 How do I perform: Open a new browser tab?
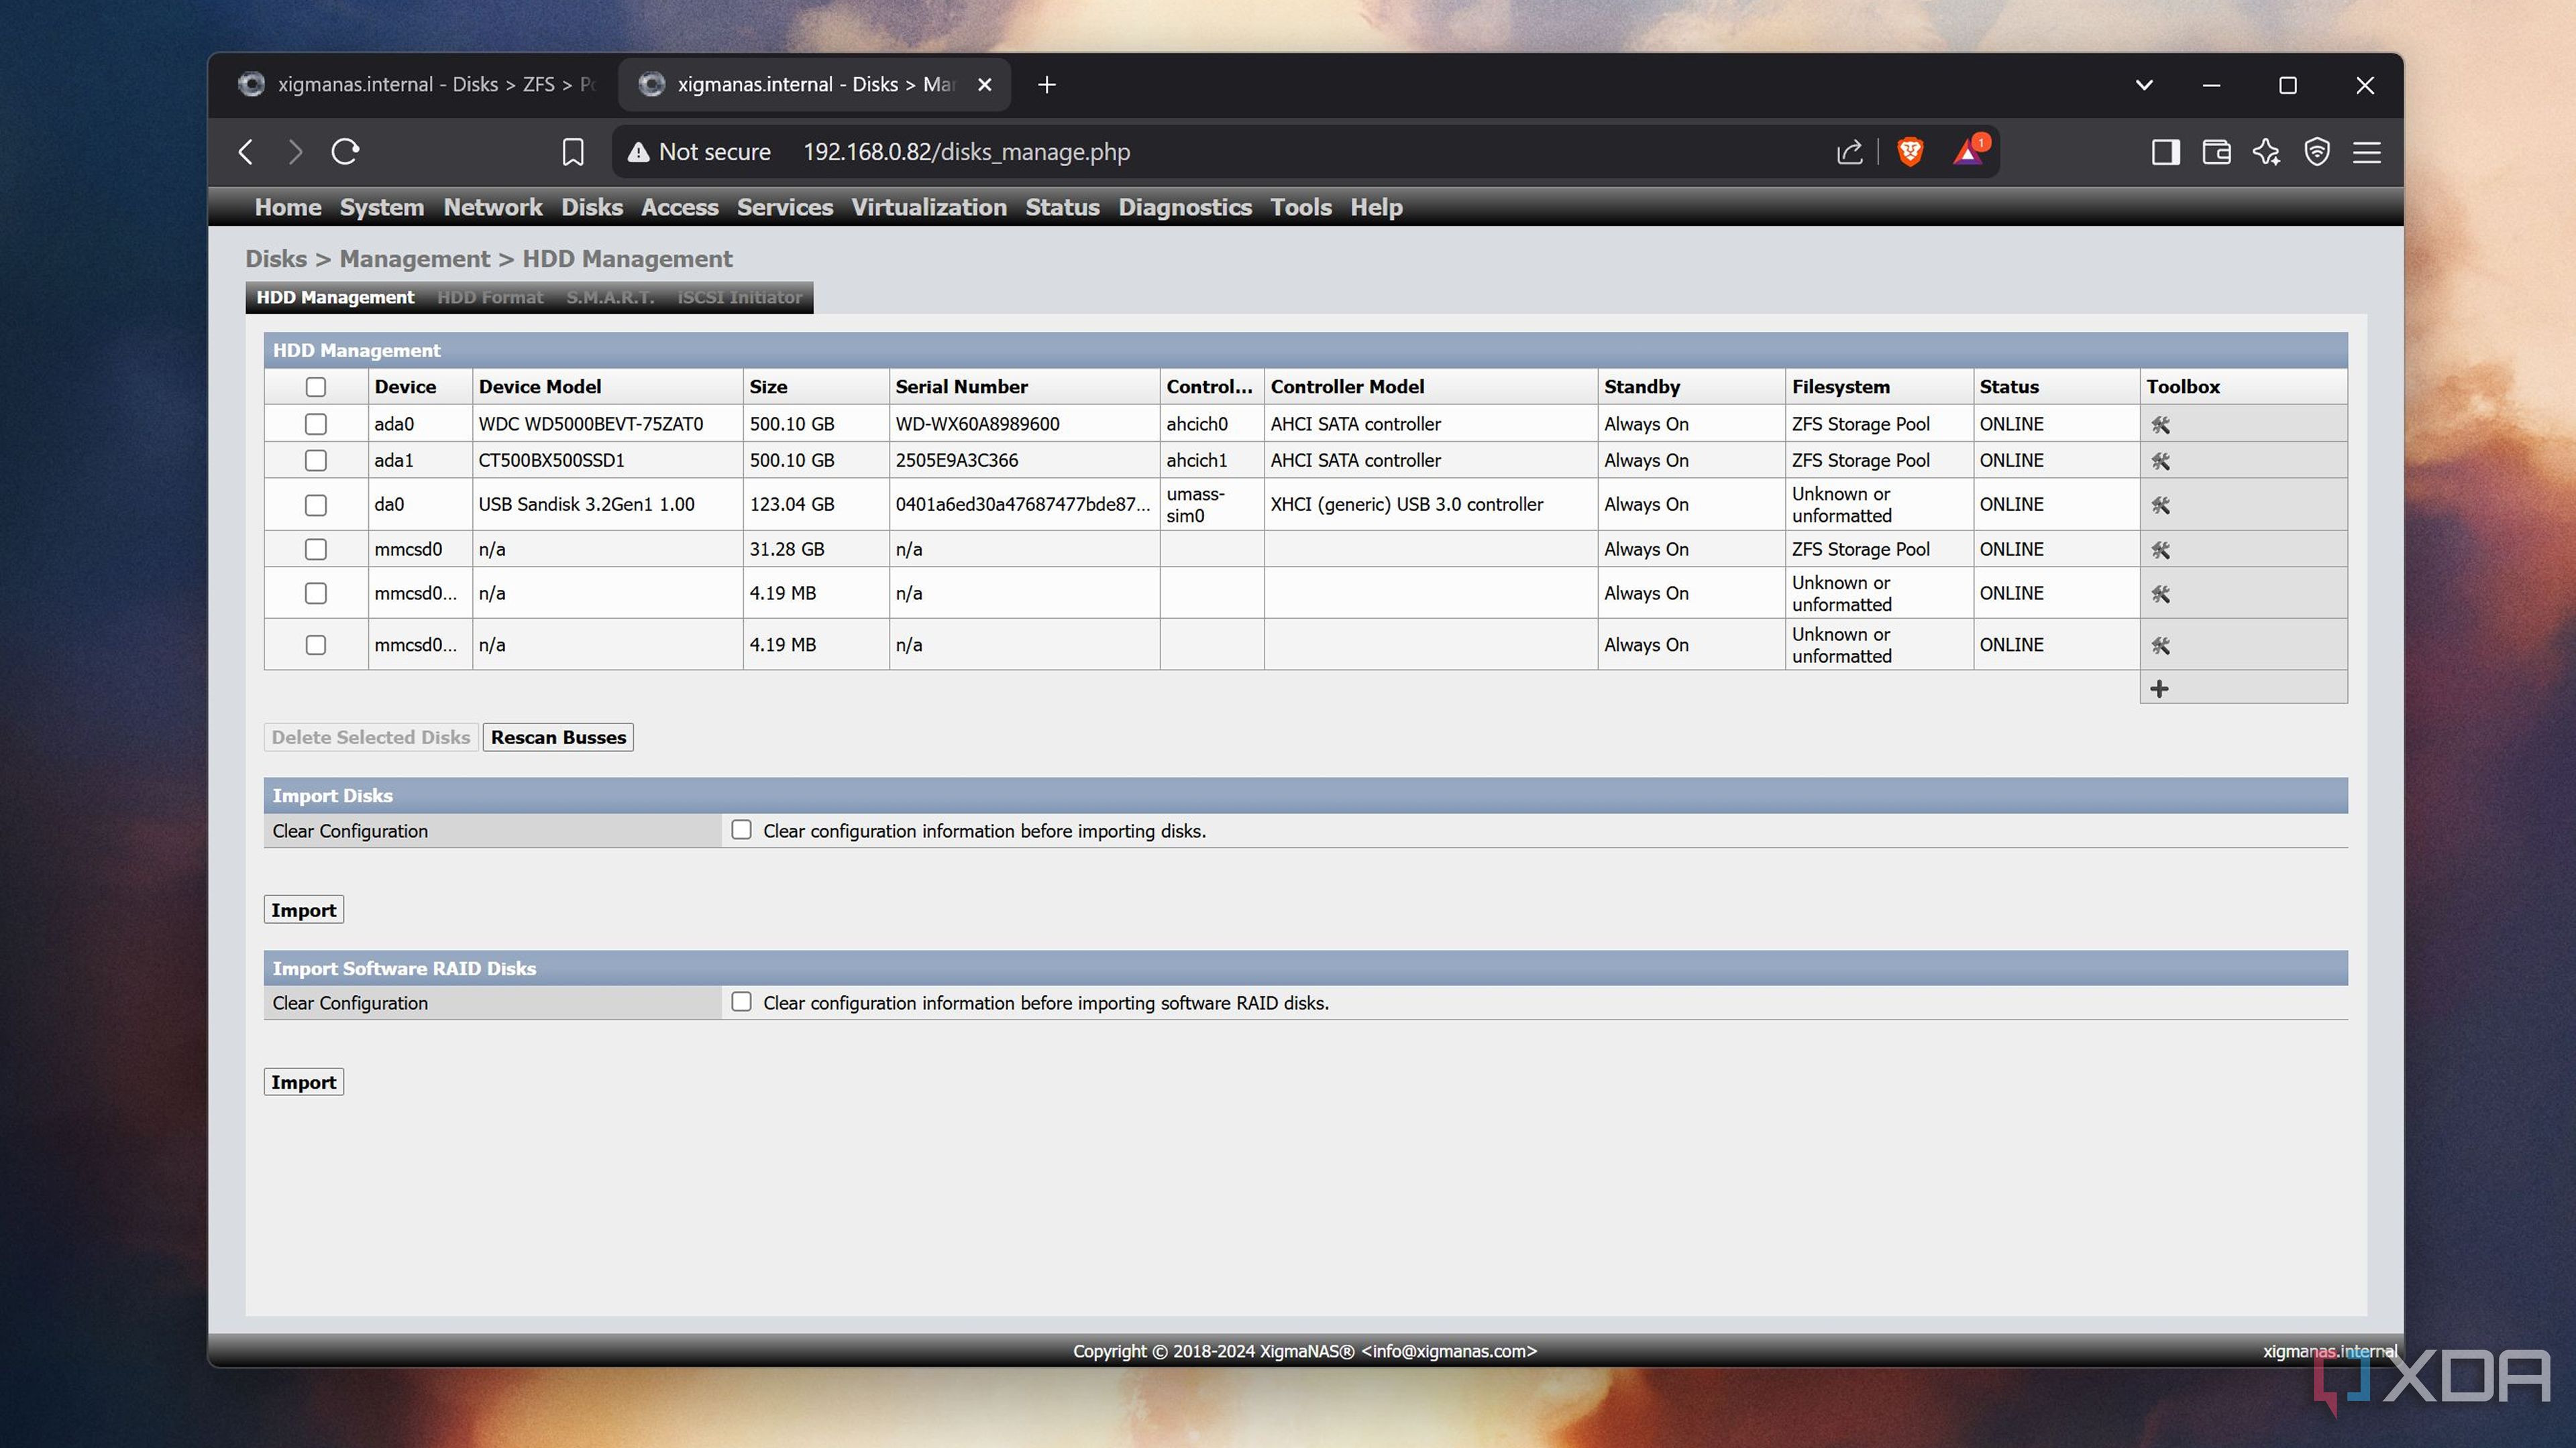(1047, 85)
